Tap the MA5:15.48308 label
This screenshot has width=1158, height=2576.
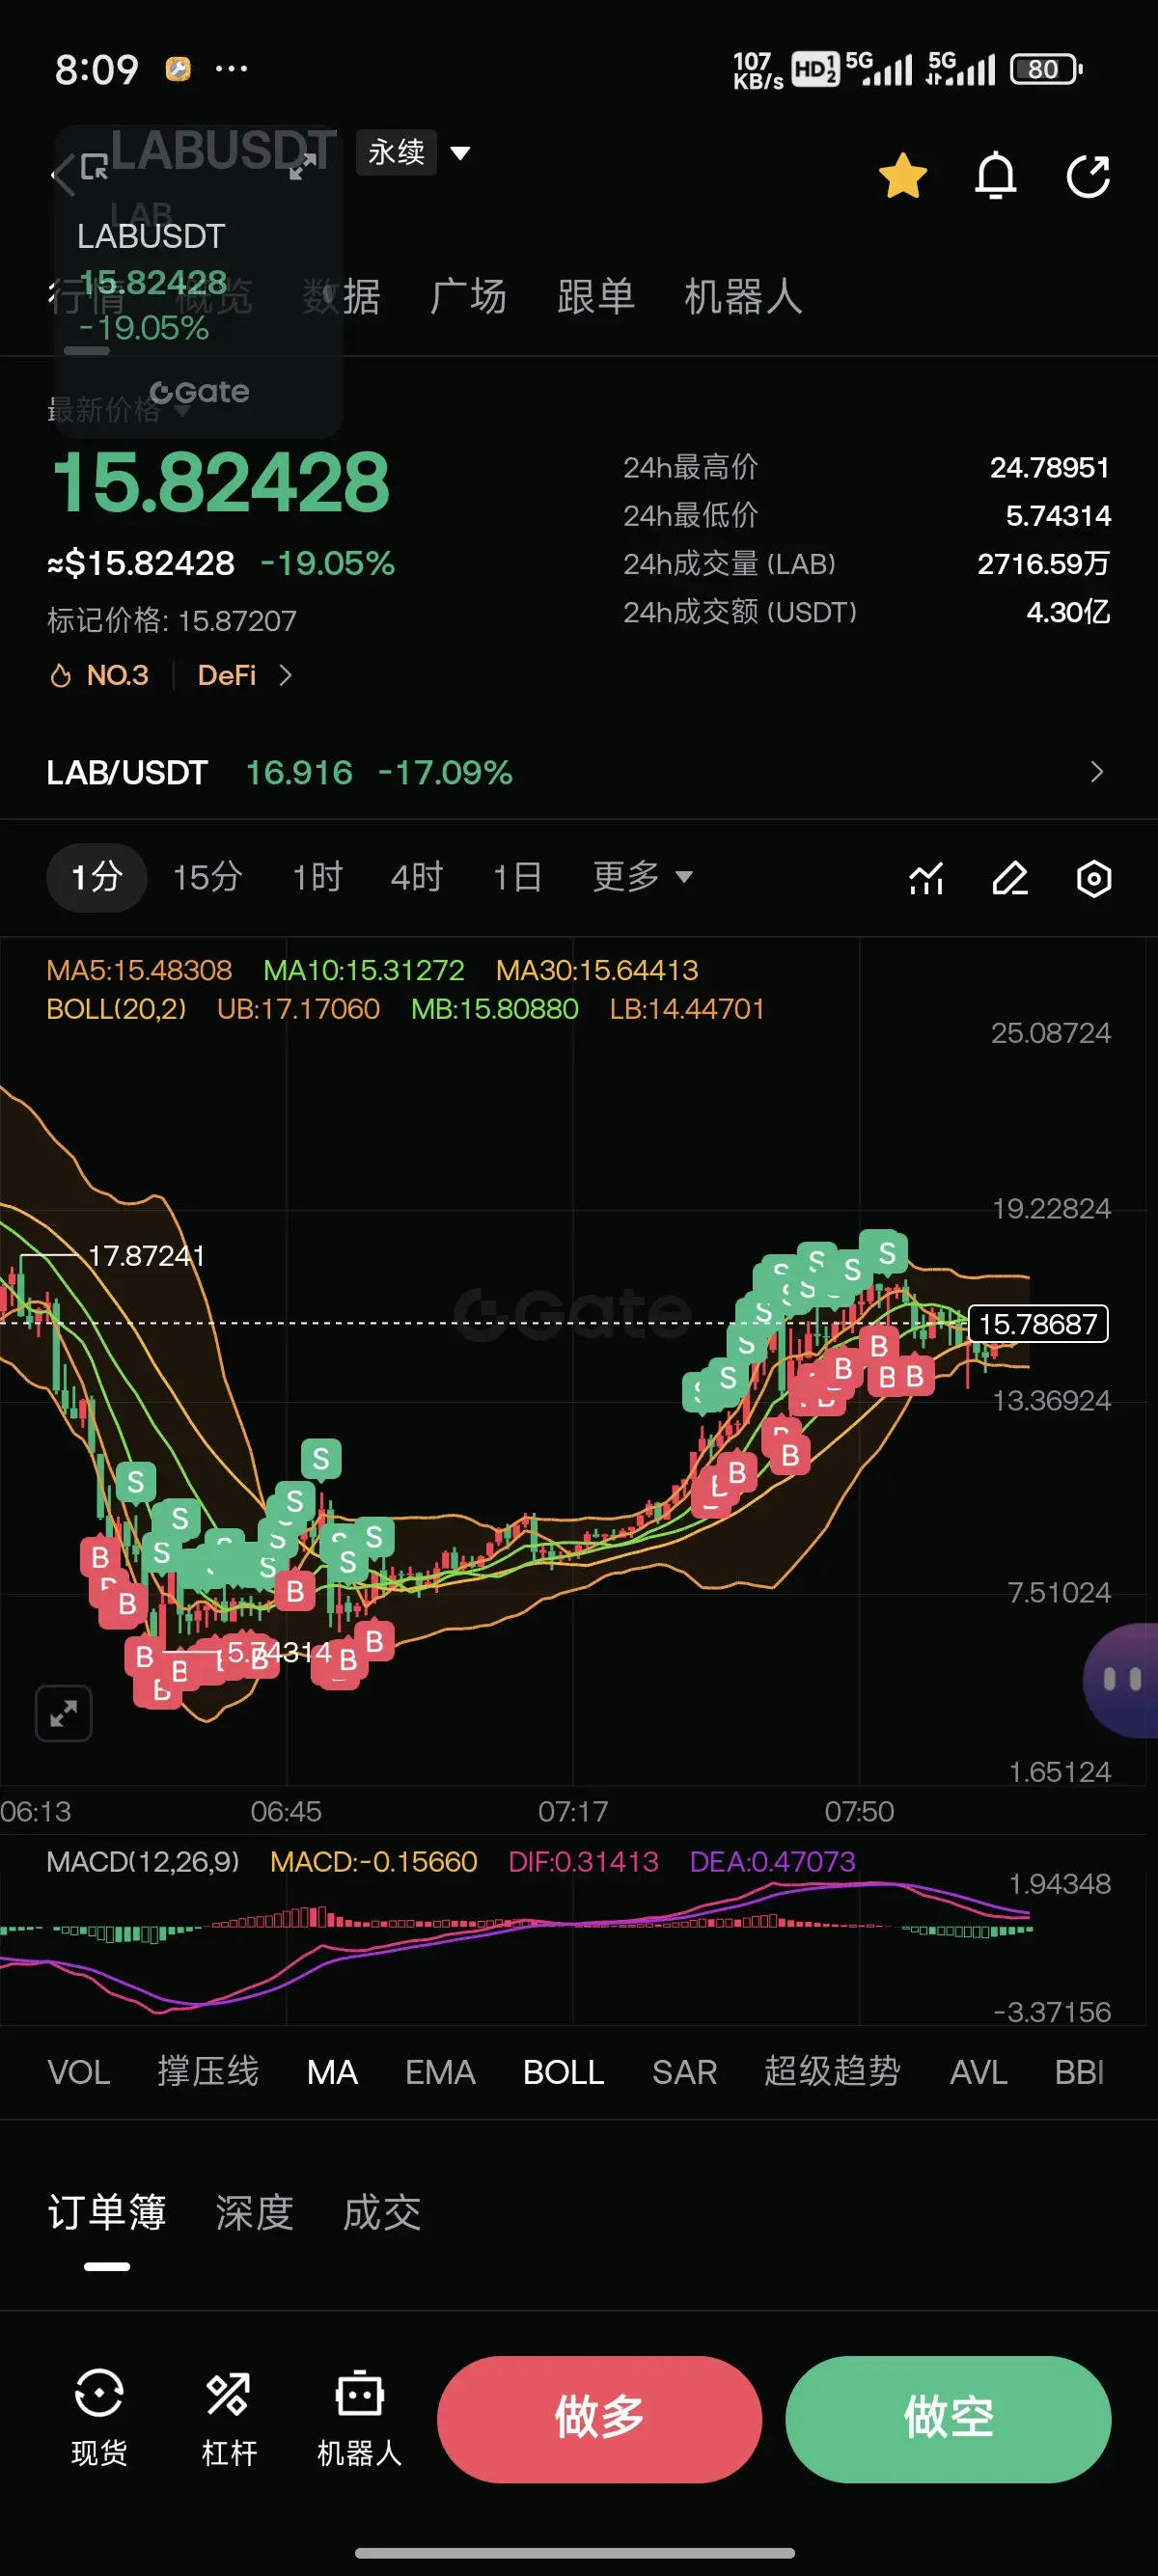[139, 970]
